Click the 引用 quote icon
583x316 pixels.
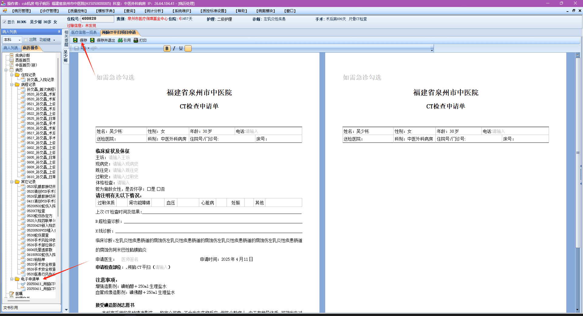coord(120,40)
